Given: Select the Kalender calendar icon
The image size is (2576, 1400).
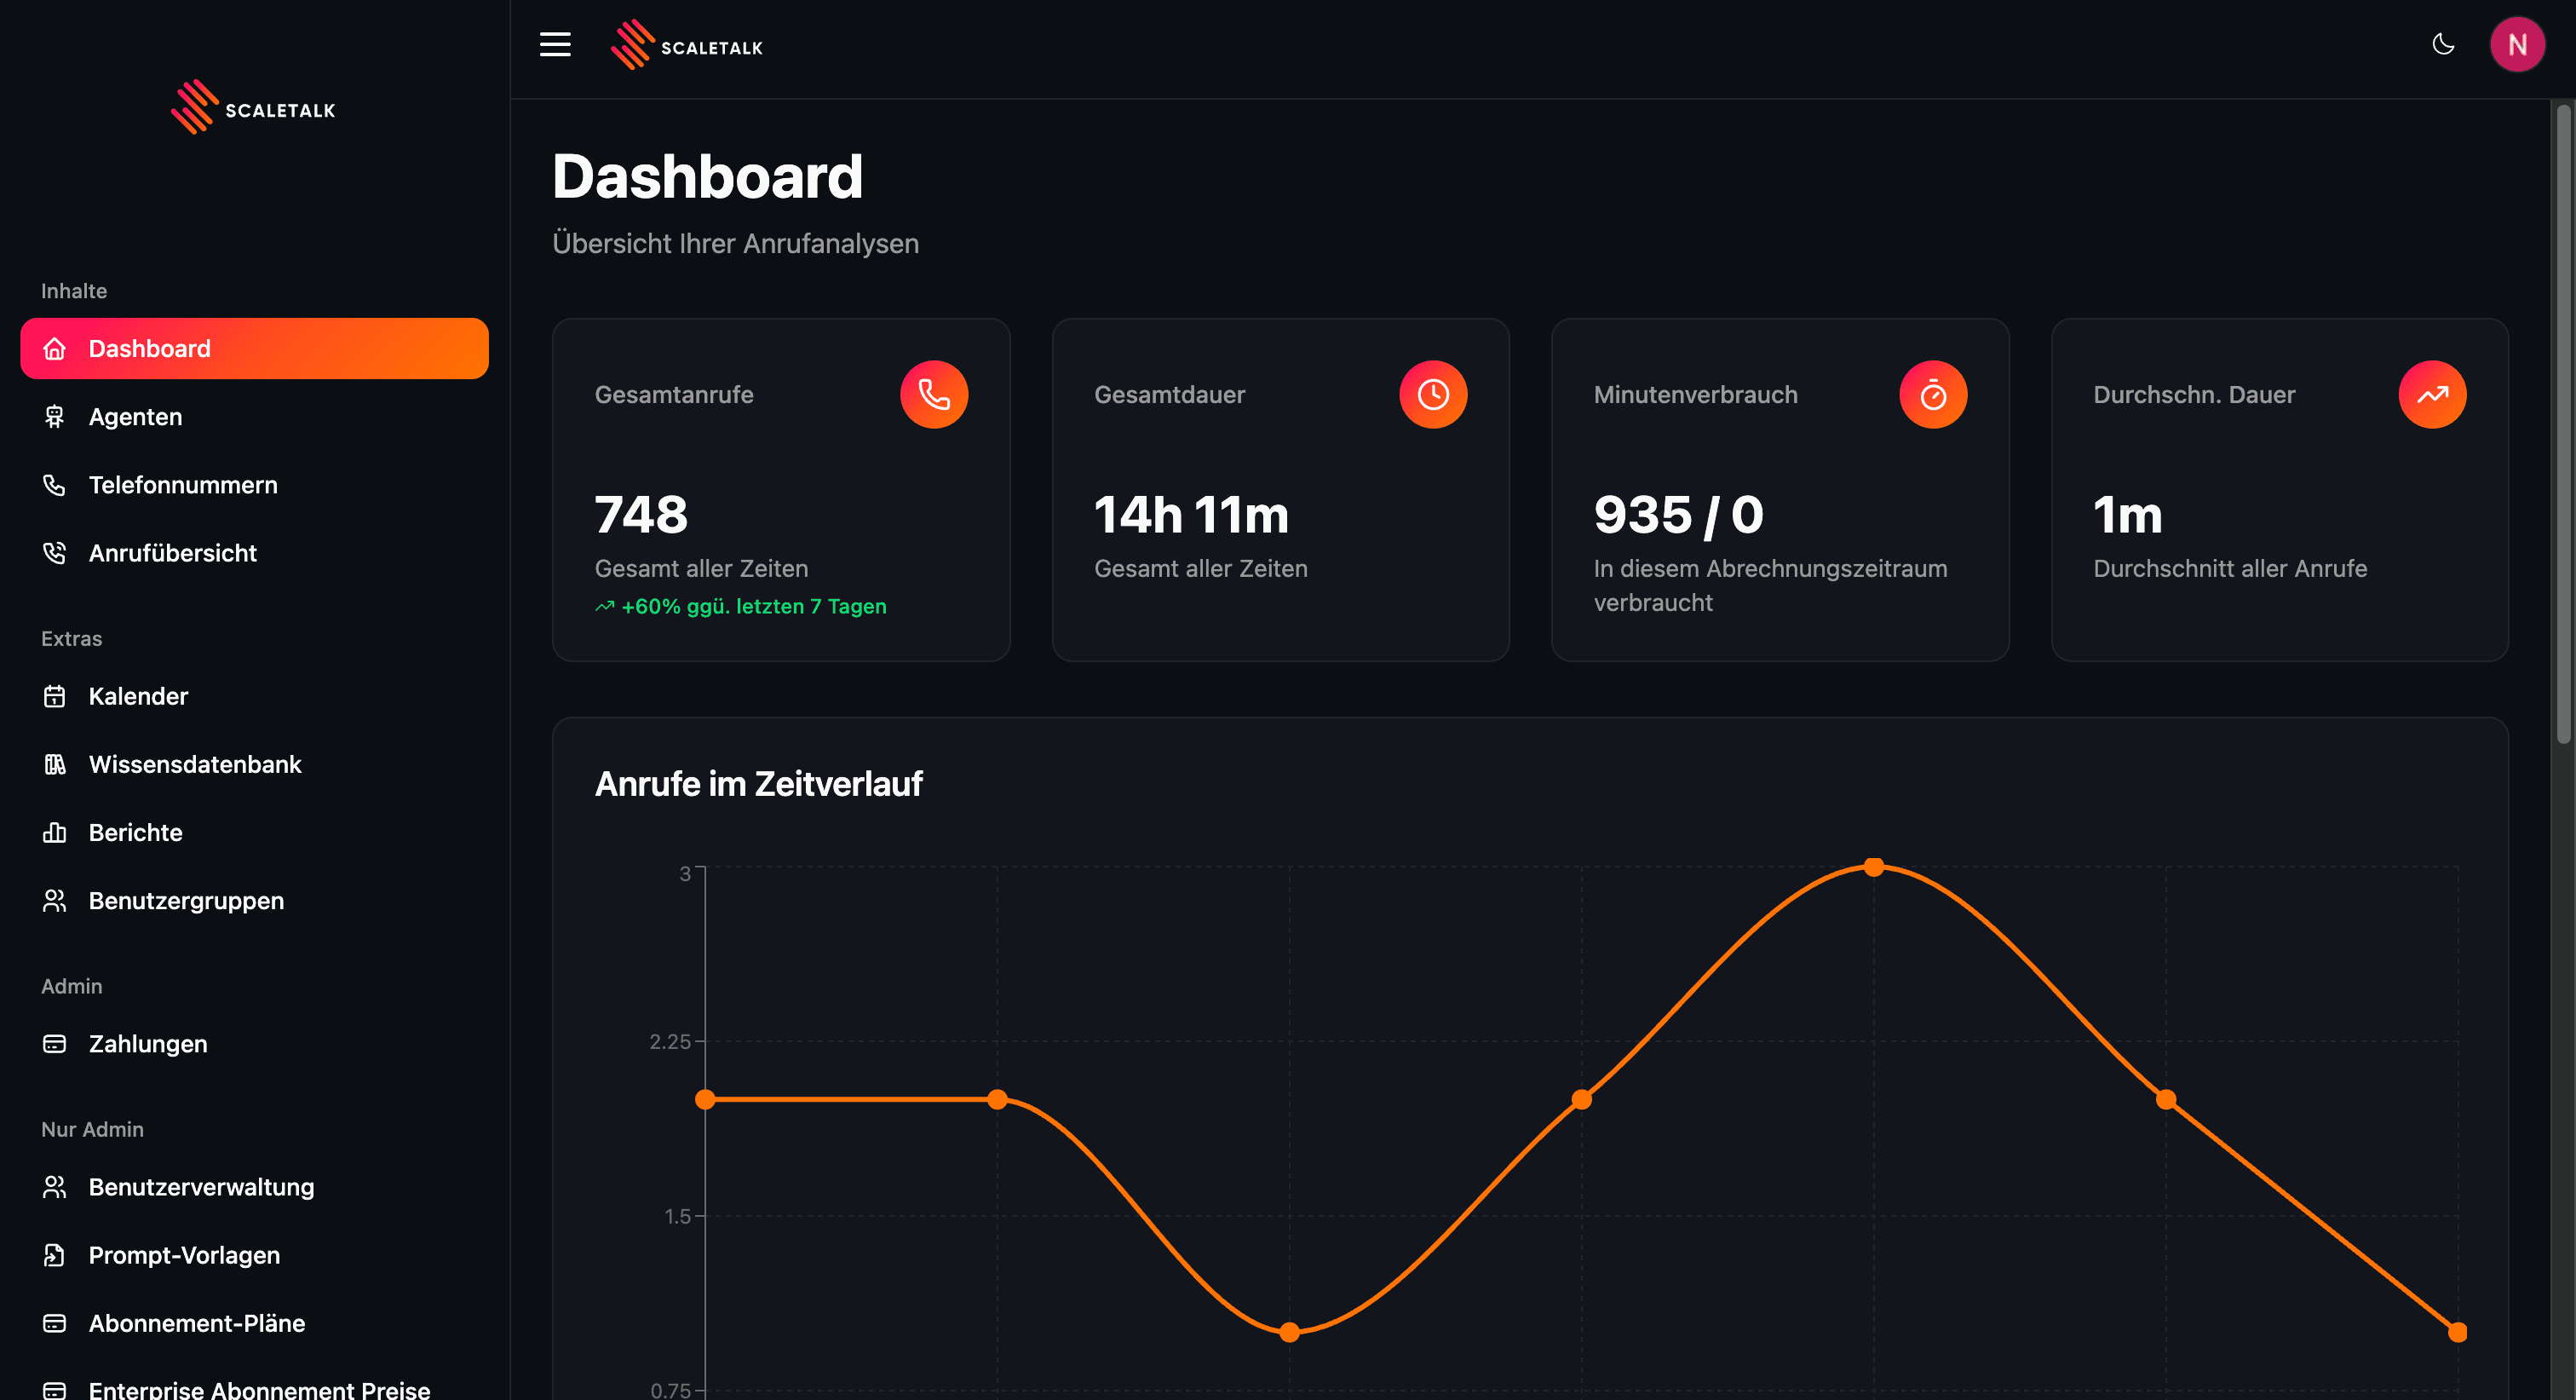Looking at the screenshot, I should pos(55,696).
